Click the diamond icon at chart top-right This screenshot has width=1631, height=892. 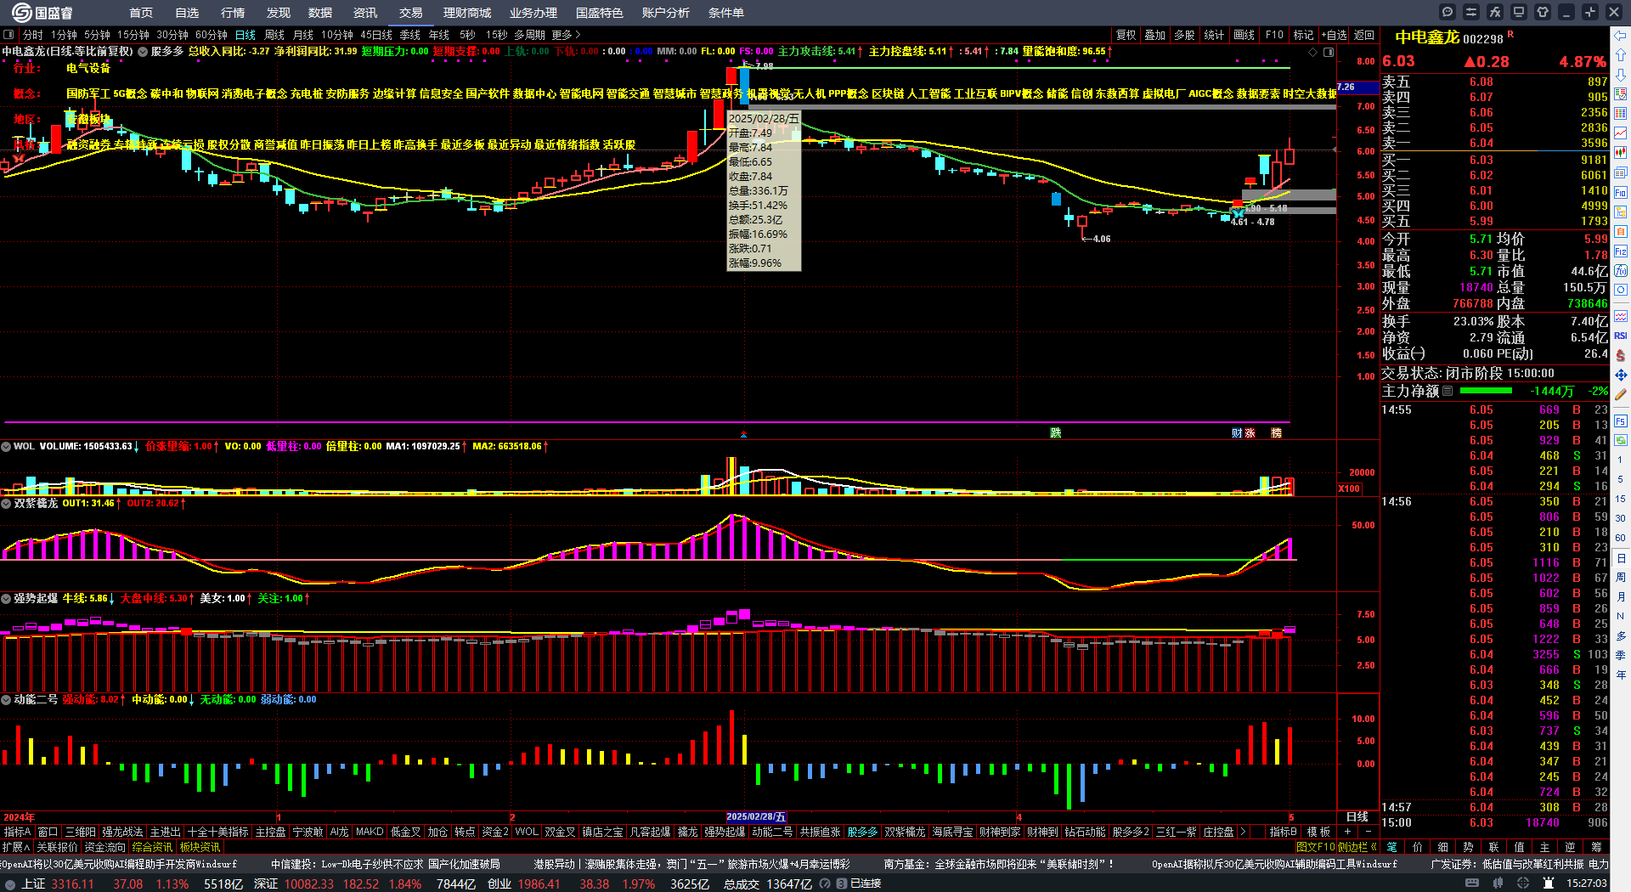[1313, 52]
